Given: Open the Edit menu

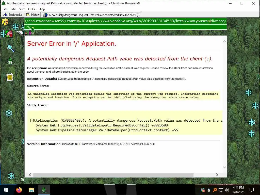Looking at the screenshot, I should [x=13, y=9].
